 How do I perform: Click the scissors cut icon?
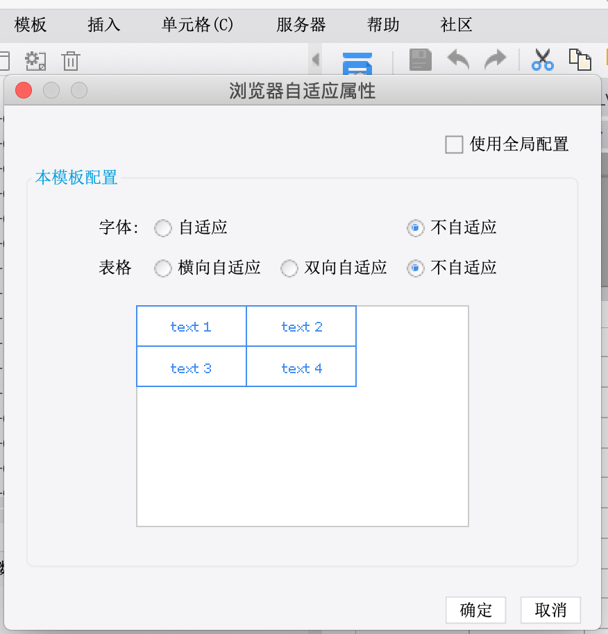[x=543, y=60]
